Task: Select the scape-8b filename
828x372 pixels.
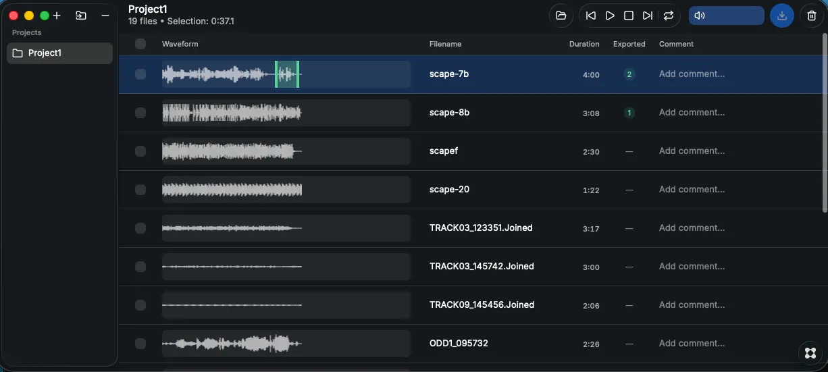Action: (449, 113)
